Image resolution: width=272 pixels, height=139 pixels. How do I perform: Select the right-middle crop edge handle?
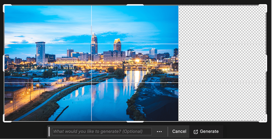coord(267,63)
